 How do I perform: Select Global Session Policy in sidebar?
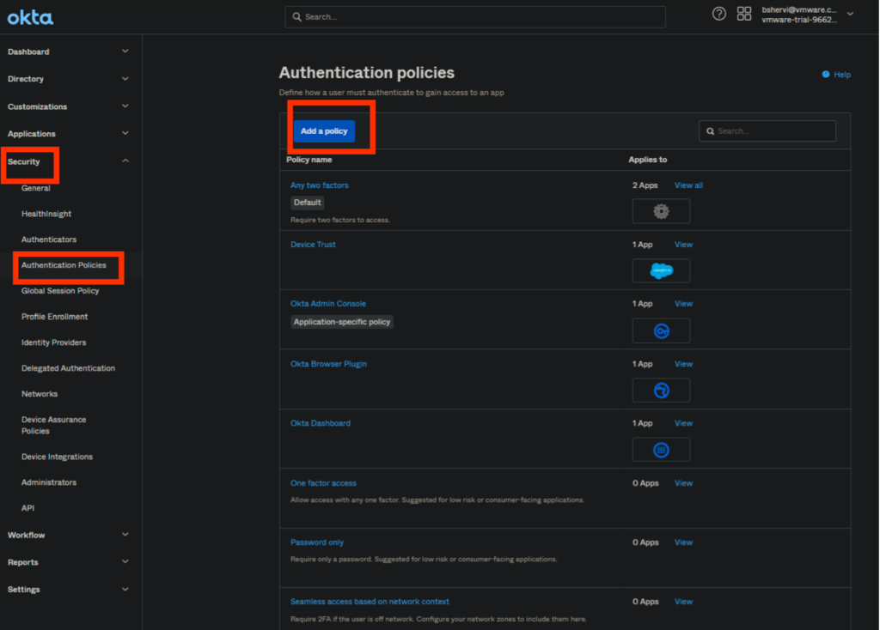(60, 291)
